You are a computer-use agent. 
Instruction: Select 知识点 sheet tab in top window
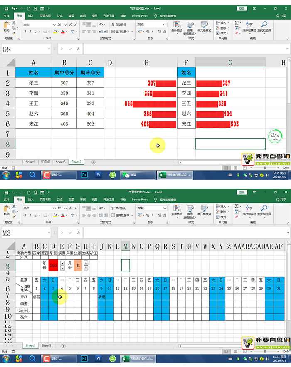click(x=45, y=162)
